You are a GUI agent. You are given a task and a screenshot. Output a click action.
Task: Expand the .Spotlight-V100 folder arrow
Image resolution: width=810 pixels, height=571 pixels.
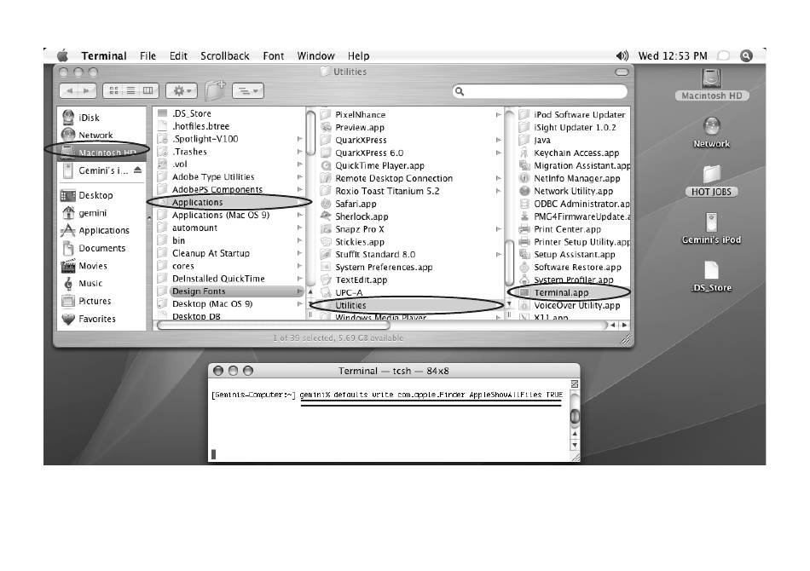click(x=299, y=139)
